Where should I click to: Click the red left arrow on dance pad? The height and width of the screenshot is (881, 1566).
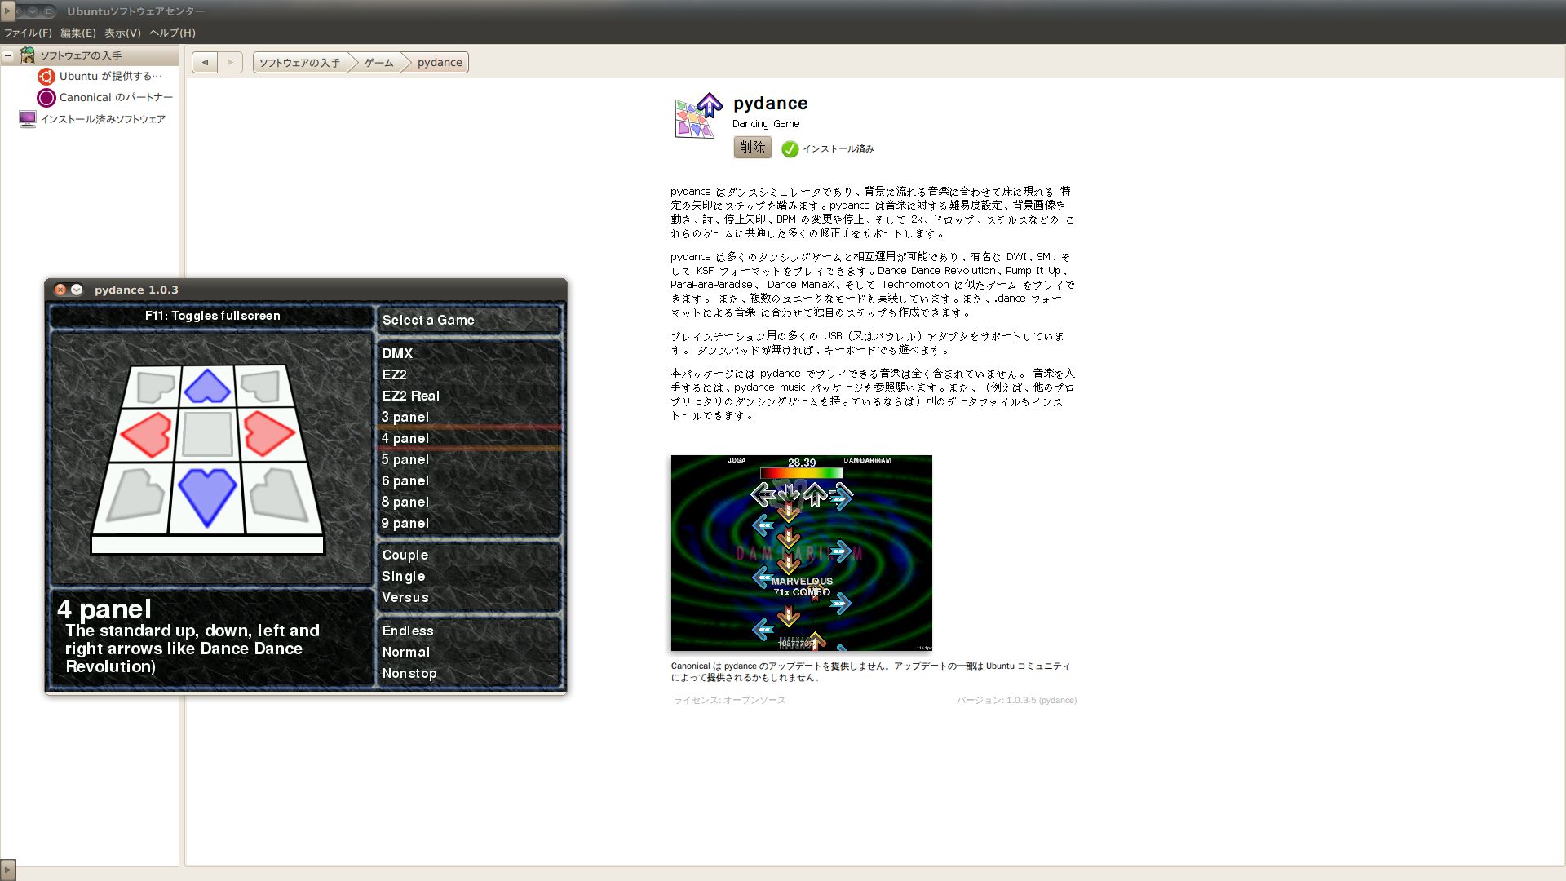point(147,433)
